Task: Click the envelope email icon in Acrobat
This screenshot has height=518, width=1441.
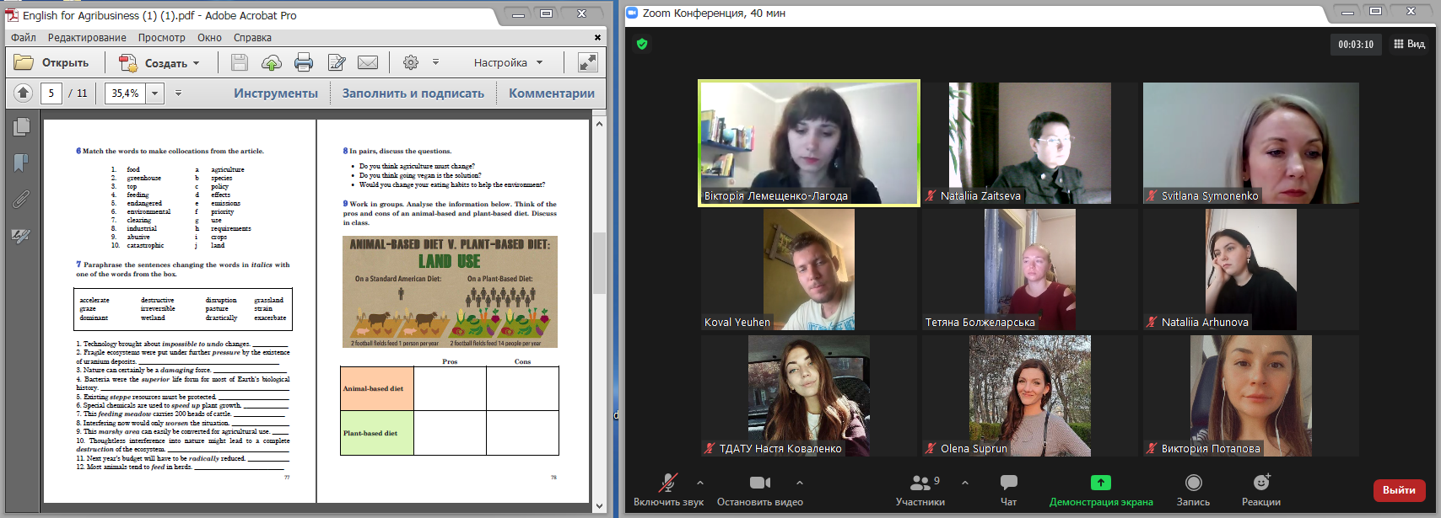Action: coord(368,62)
